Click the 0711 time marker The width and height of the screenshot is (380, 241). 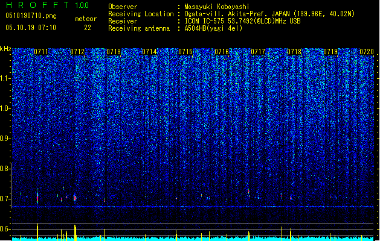tap(41, 51)
